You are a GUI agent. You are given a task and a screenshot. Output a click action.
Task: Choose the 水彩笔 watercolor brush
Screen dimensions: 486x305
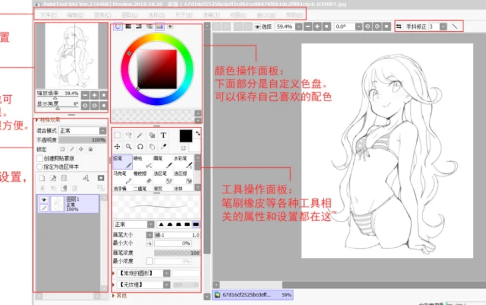(183, 162)
